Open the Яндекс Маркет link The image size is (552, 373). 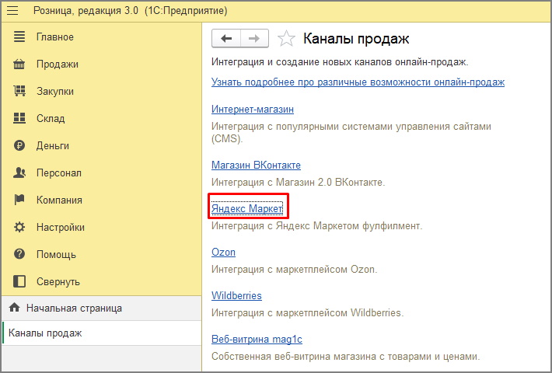(246, 208)
